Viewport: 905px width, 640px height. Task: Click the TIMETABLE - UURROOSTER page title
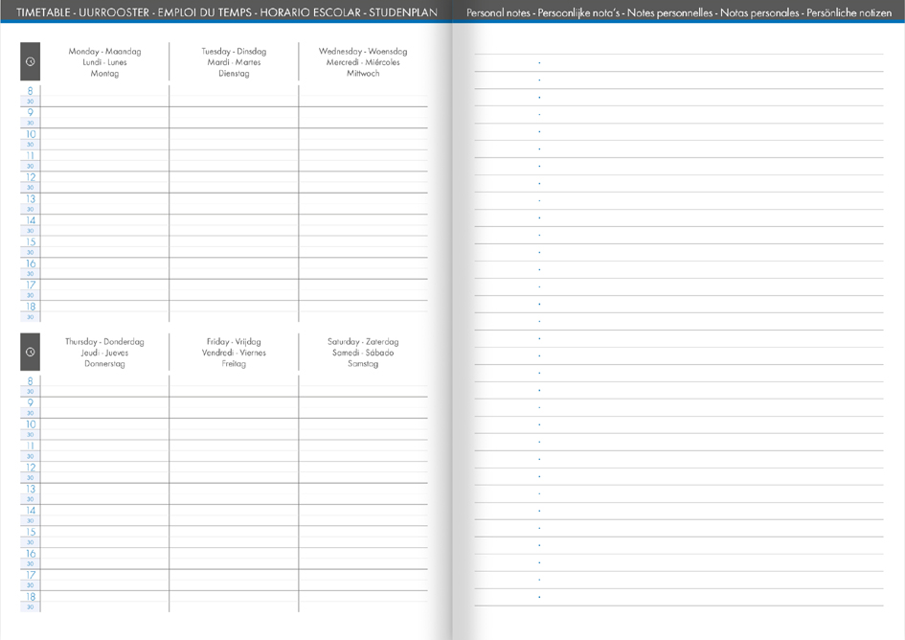(226, 12)
